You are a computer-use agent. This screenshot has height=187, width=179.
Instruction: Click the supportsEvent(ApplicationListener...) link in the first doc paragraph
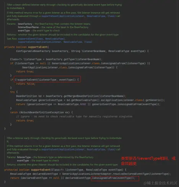78,16
